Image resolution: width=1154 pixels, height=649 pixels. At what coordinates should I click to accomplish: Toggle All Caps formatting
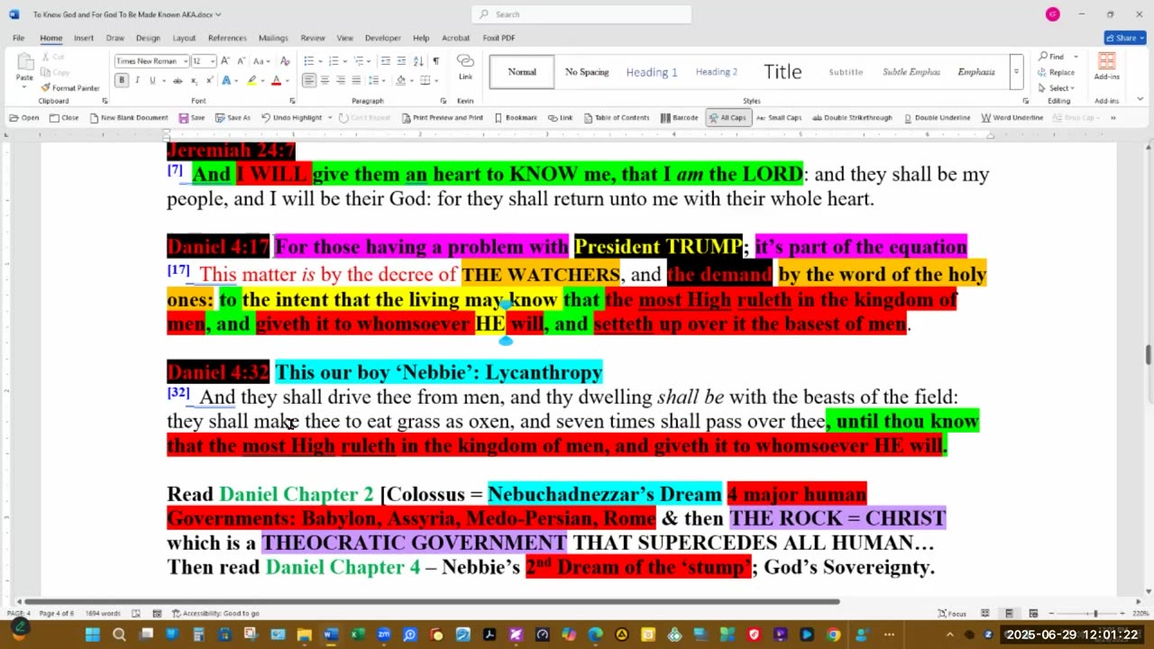tap(728, 118)
